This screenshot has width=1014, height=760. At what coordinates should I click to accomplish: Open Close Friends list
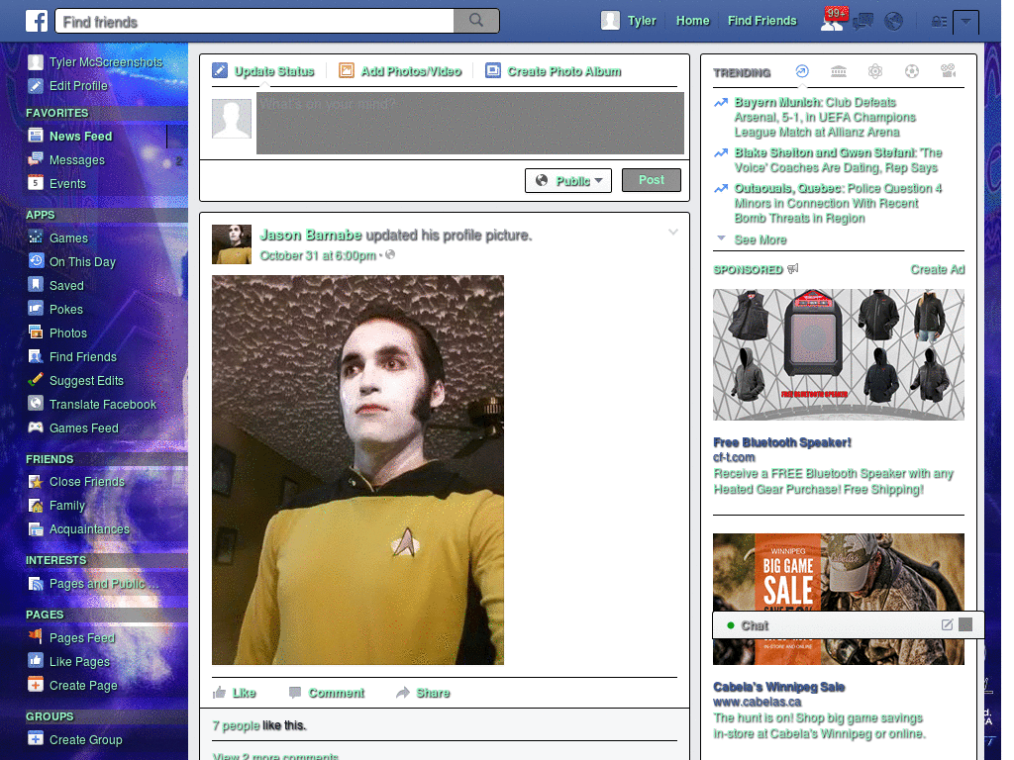[87, 482]
